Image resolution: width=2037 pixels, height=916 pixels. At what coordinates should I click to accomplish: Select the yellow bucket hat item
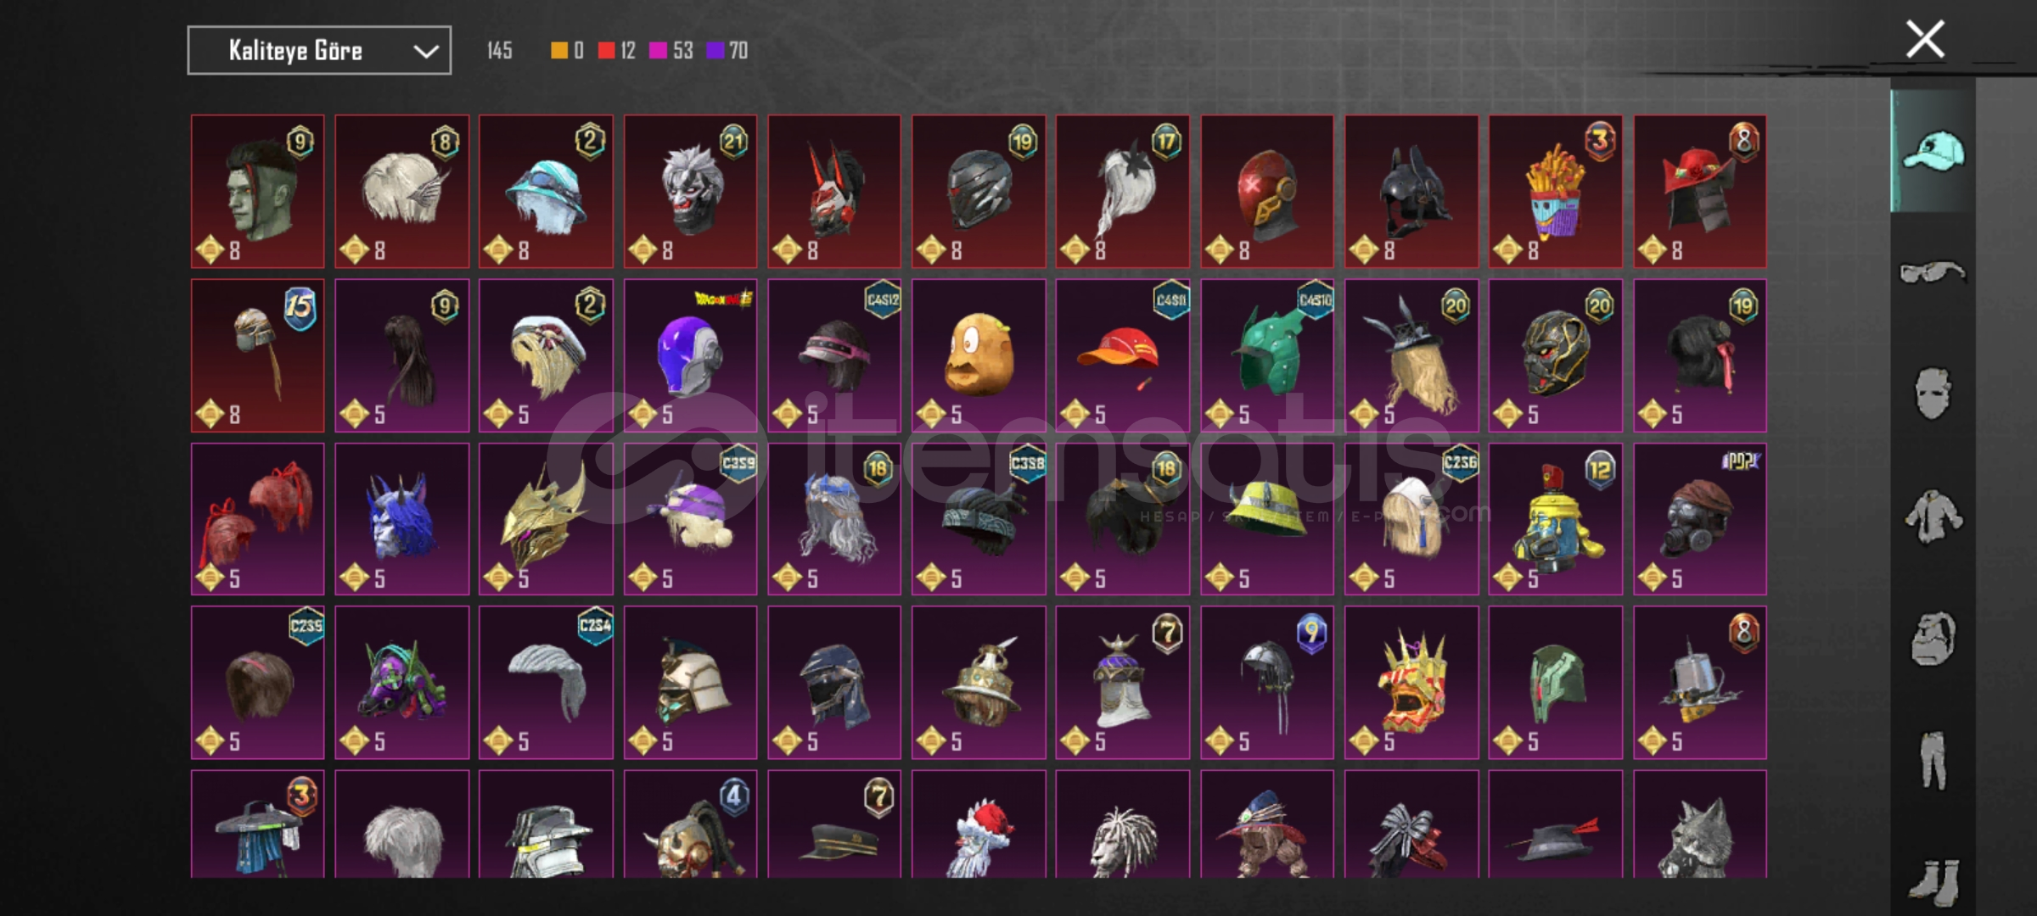click(1266, 519)
